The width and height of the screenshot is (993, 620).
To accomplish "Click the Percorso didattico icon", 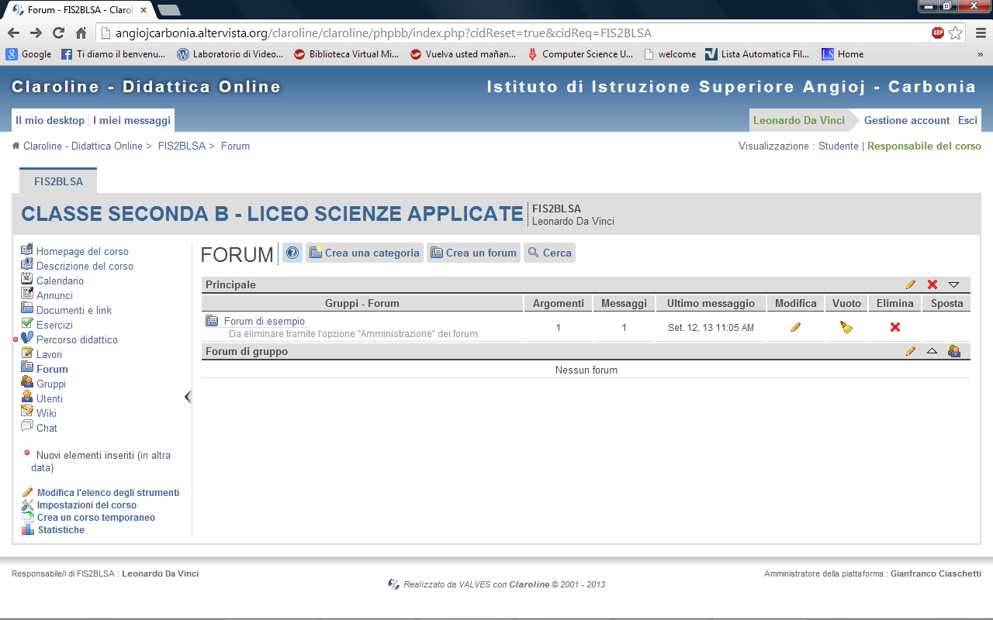I will [x=27, y=338].
